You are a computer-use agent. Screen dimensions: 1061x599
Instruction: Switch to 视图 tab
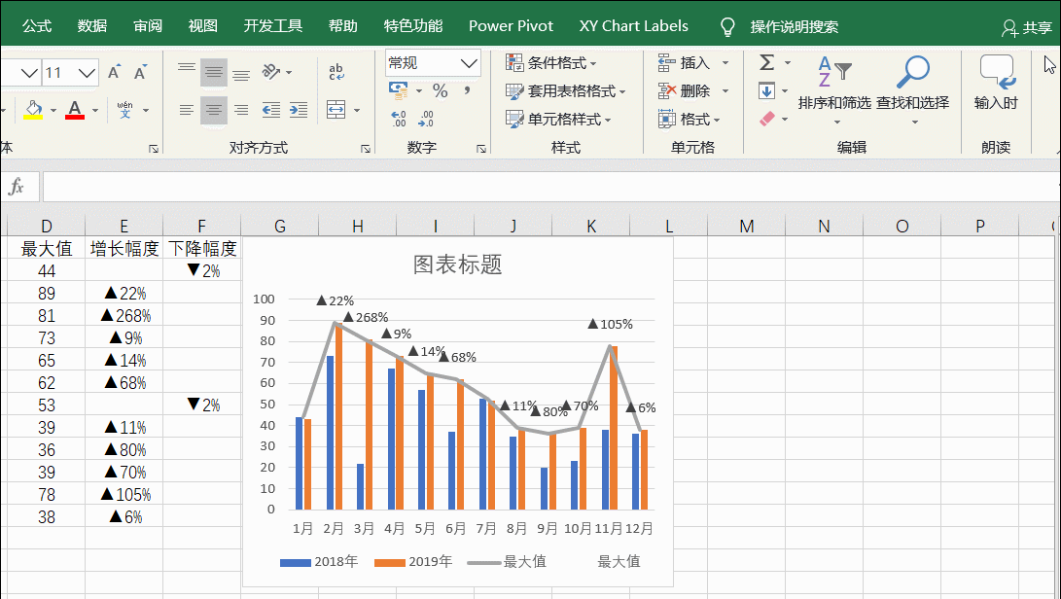coord(203,26)
